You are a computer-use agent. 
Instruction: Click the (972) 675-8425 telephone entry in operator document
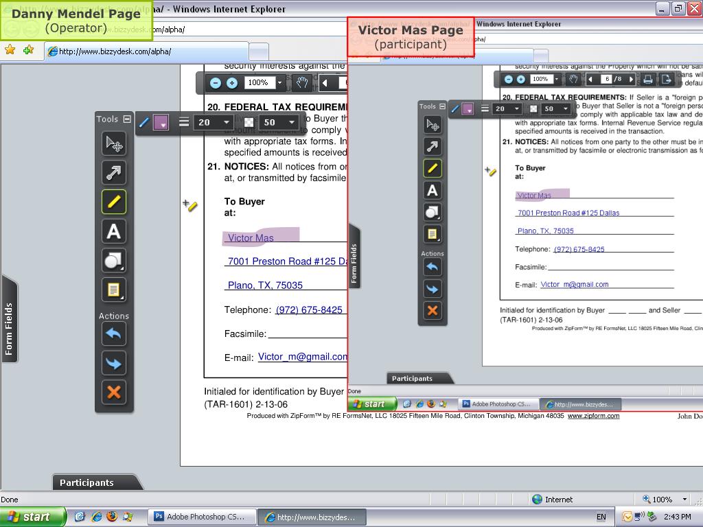(309, 309)
